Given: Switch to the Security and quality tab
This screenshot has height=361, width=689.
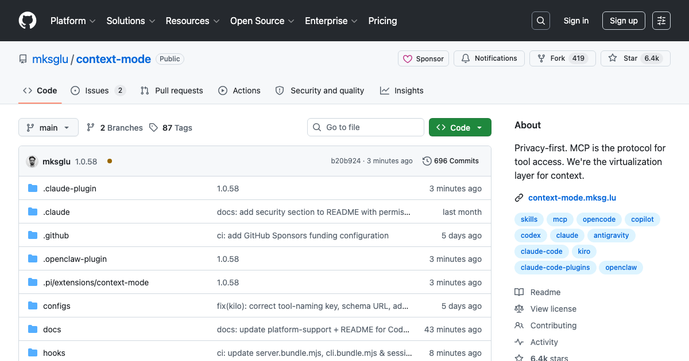Looking at the screenshot, I should click(320, 91).
